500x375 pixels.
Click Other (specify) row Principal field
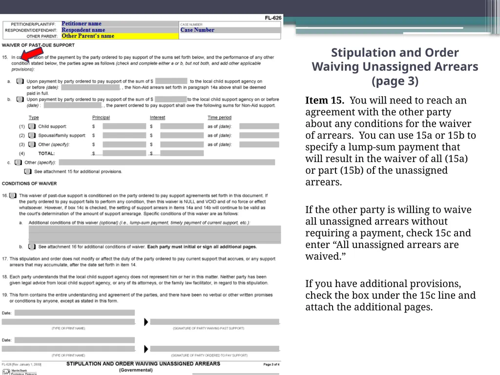[125, 145]
